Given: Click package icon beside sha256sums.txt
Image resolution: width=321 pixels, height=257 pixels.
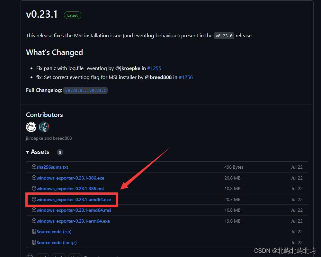Looking at the screenshot, I should click(x=34, y=167).
